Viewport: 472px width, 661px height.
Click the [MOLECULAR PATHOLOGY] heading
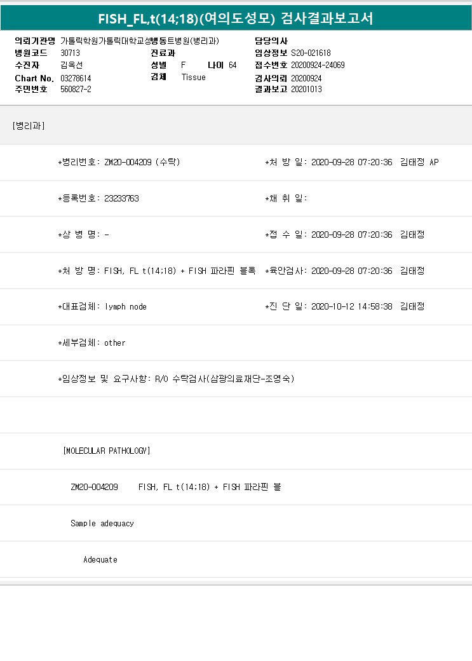[107, 451]
